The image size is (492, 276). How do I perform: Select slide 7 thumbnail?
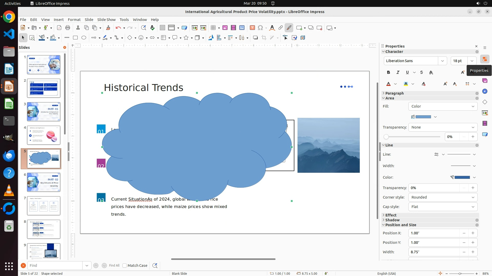click(x=44, y=206)
